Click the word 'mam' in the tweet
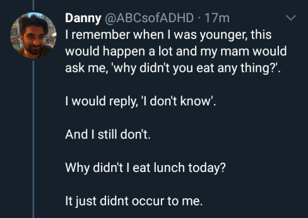The height and width of the screenshot is (218, 308). [x=234, y=52]
